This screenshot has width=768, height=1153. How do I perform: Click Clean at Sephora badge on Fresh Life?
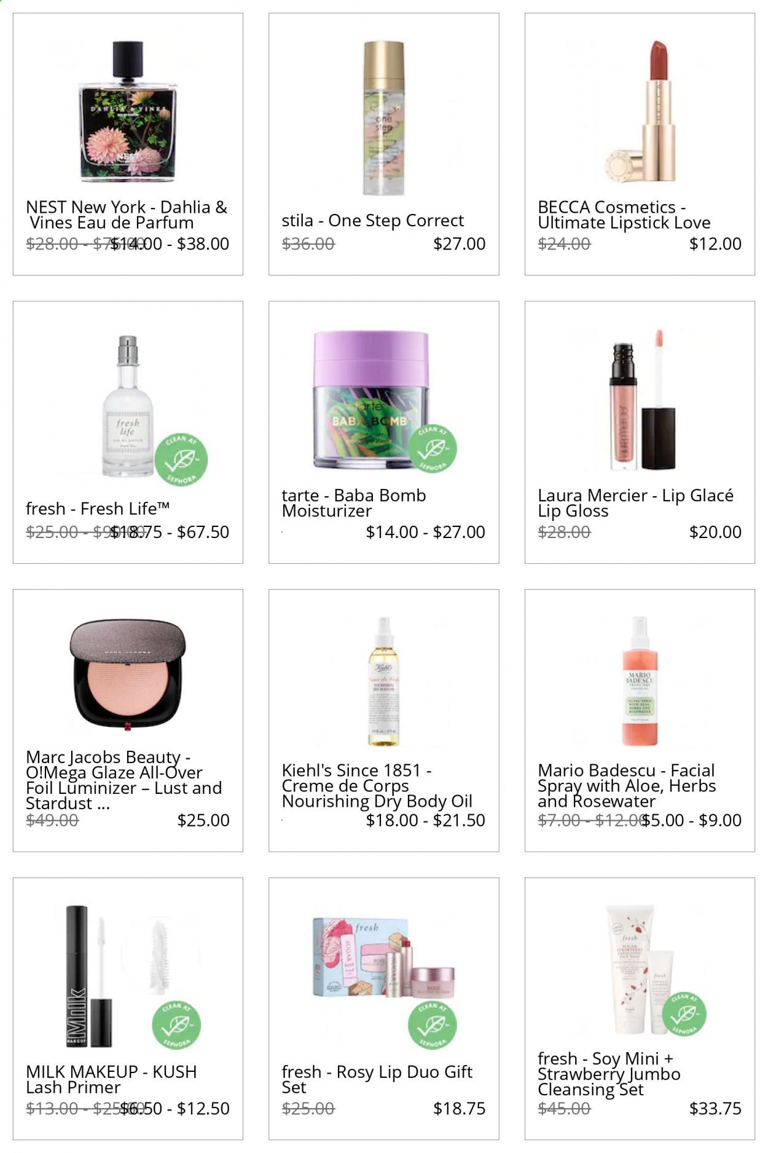181,459
